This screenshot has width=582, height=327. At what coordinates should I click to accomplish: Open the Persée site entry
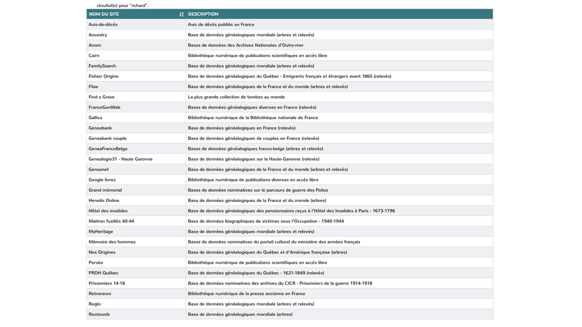[x=96, y=263]
